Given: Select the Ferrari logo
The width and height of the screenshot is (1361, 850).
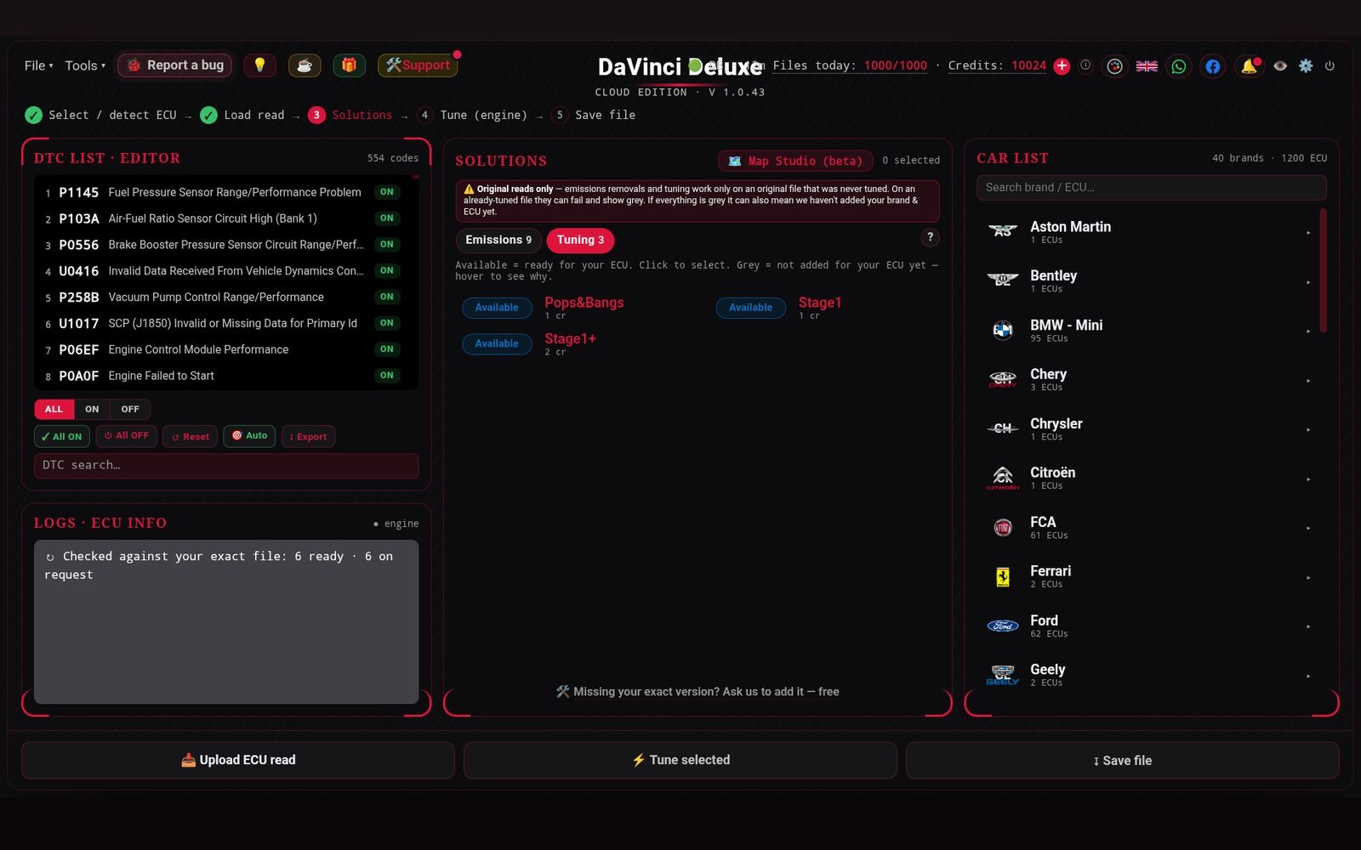Looking at the screenshot, I should (1003, 576).
